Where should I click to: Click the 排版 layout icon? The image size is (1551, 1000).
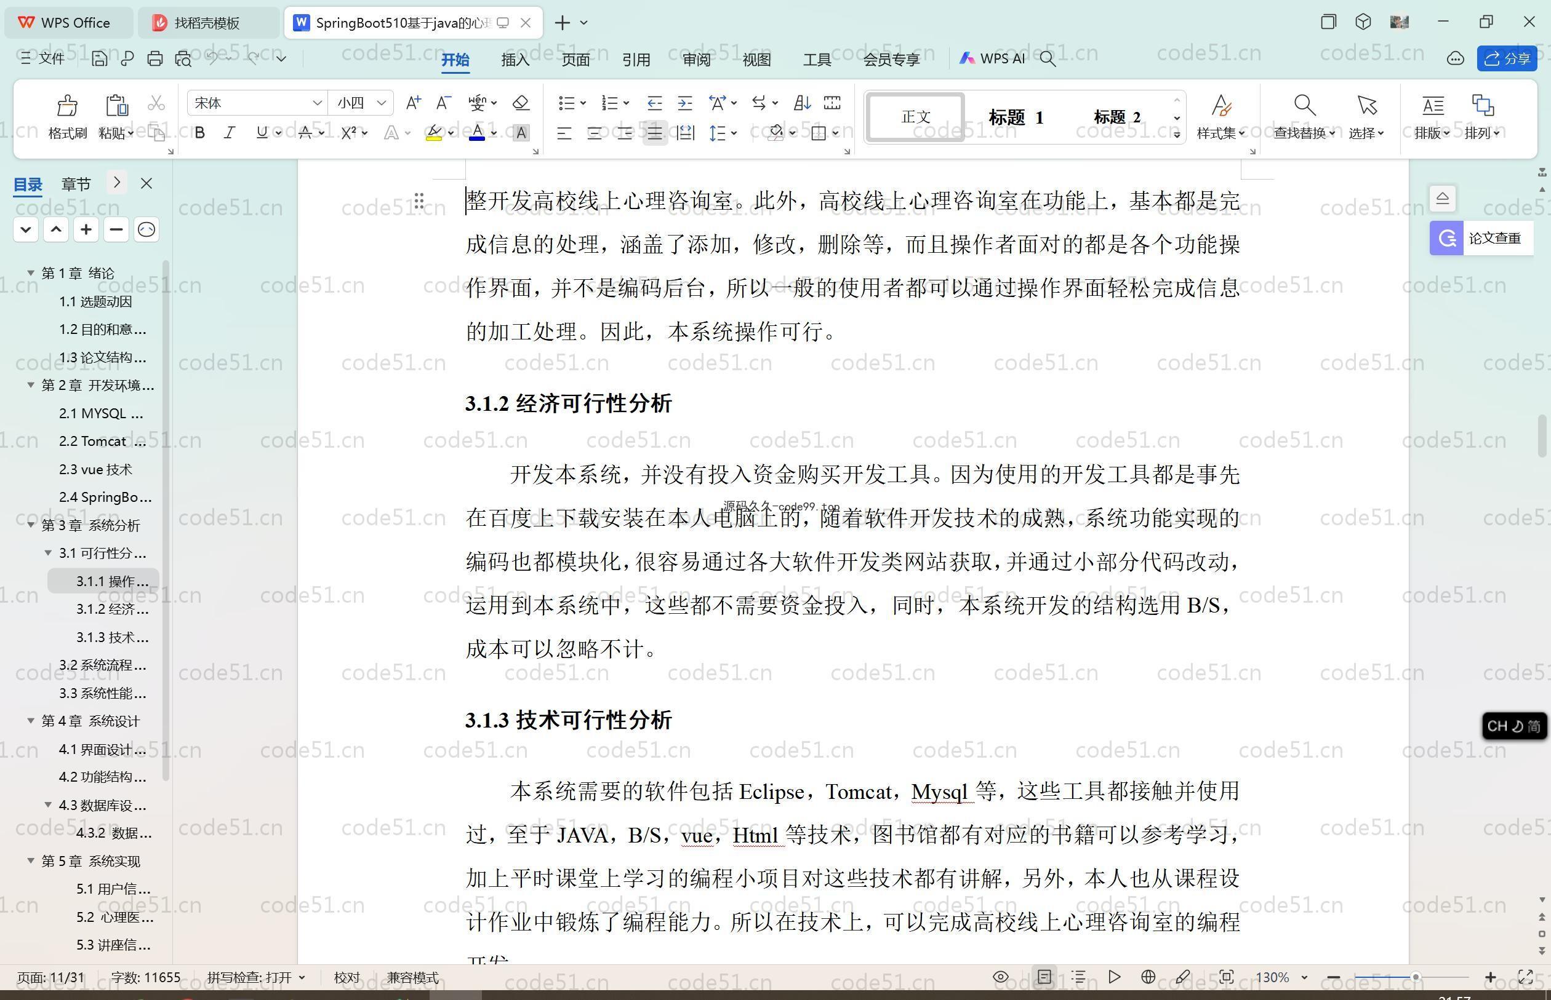coord(1433,105)
